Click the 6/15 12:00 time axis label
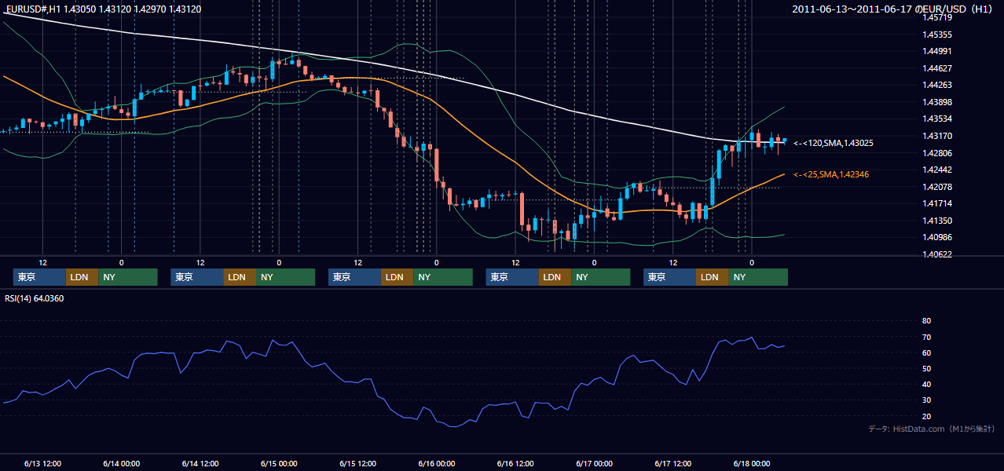The width and height of the screenshot is (1004, 471). click(357, 463)
